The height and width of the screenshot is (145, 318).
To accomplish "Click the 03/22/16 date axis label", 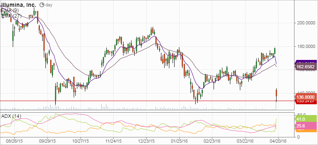I will [x=245, y=141].
